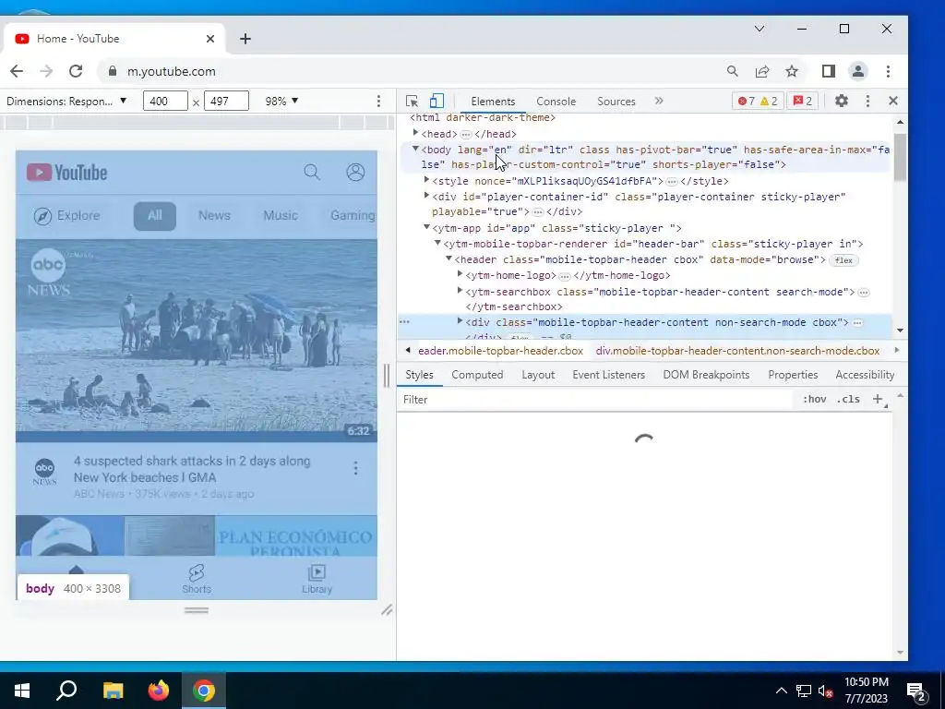Open the Explore chip
The width and height of the screenshot is (945, 709).
[x=66, y=216]
